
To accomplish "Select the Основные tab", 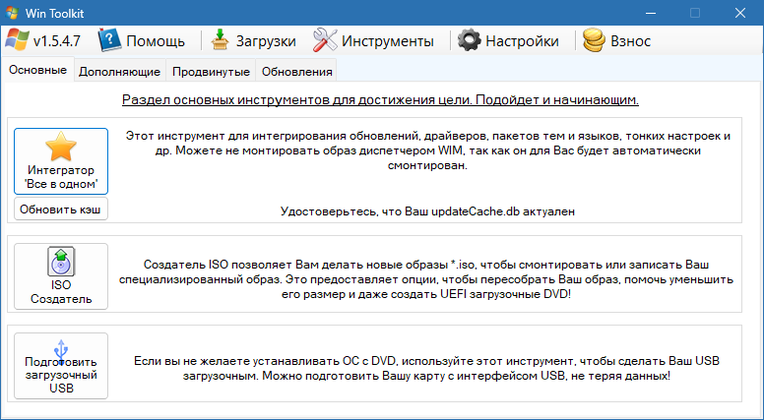I will [37, 70].
